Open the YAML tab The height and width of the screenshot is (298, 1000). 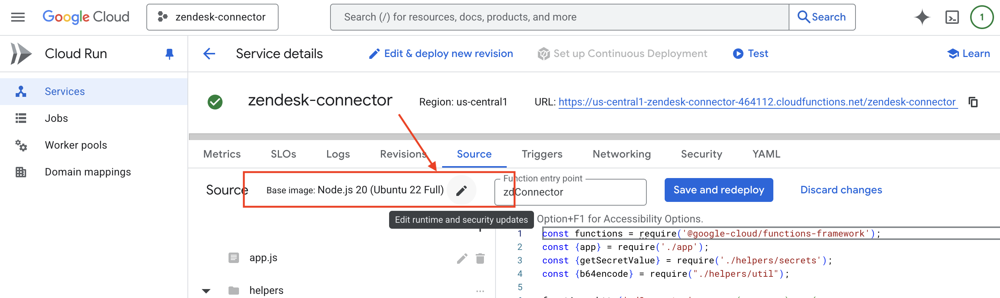766,154
